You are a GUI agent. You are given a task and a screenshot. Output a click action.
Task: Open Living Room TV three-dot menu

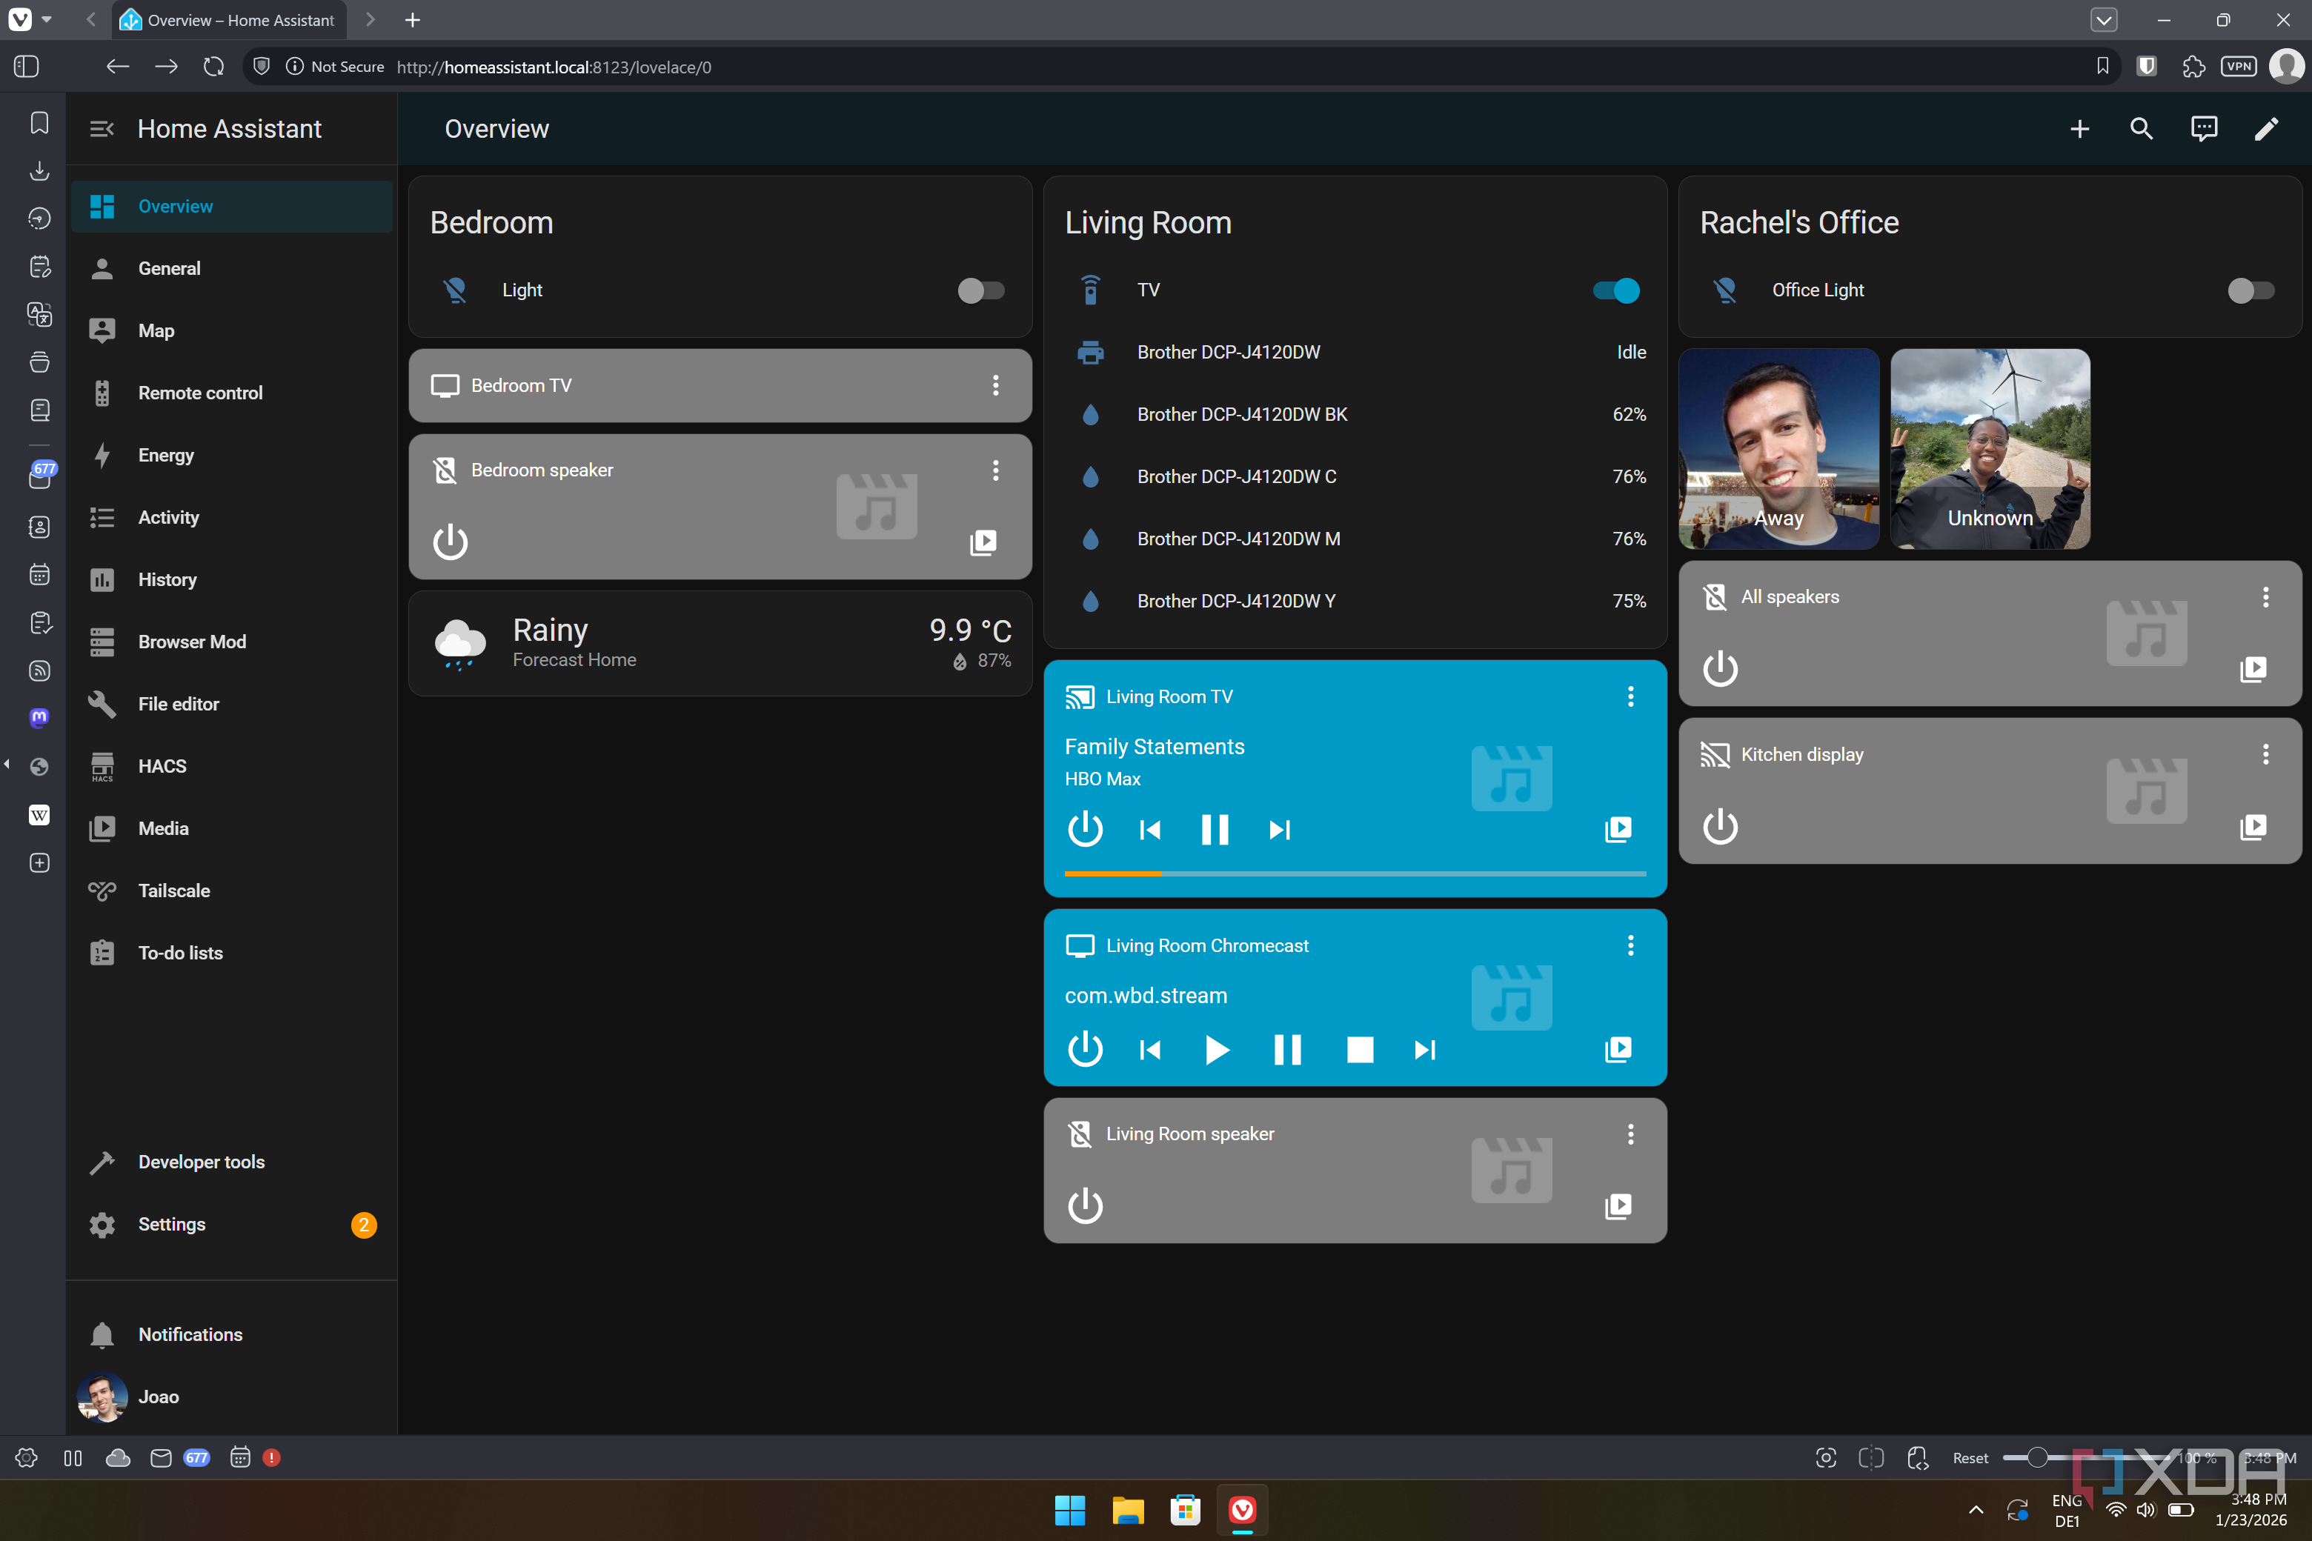[1631, 696]
